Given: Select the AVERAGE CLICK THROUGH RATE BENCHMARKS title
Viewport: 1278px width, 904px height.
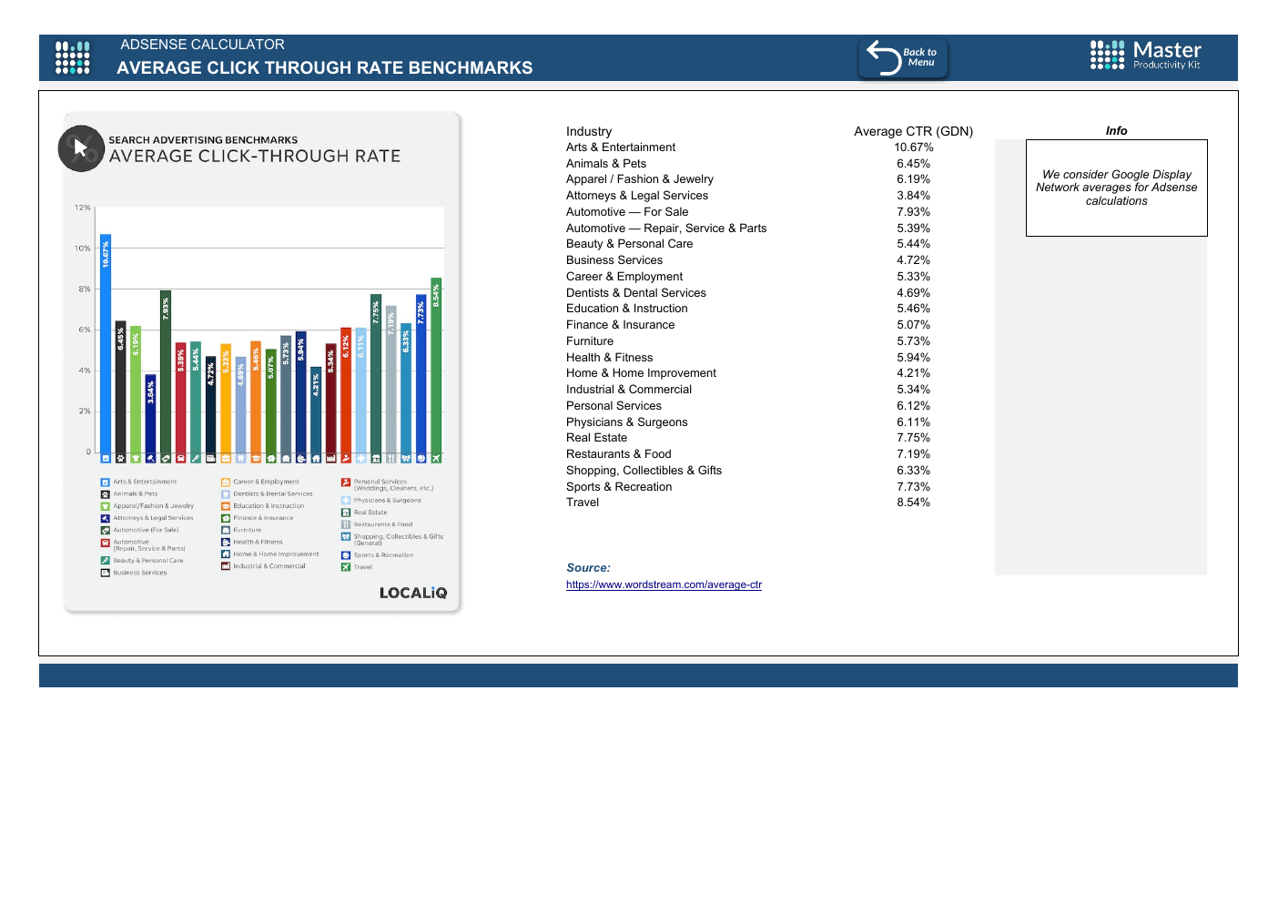Looking at the screenshot, I should [x=325, y=67].
